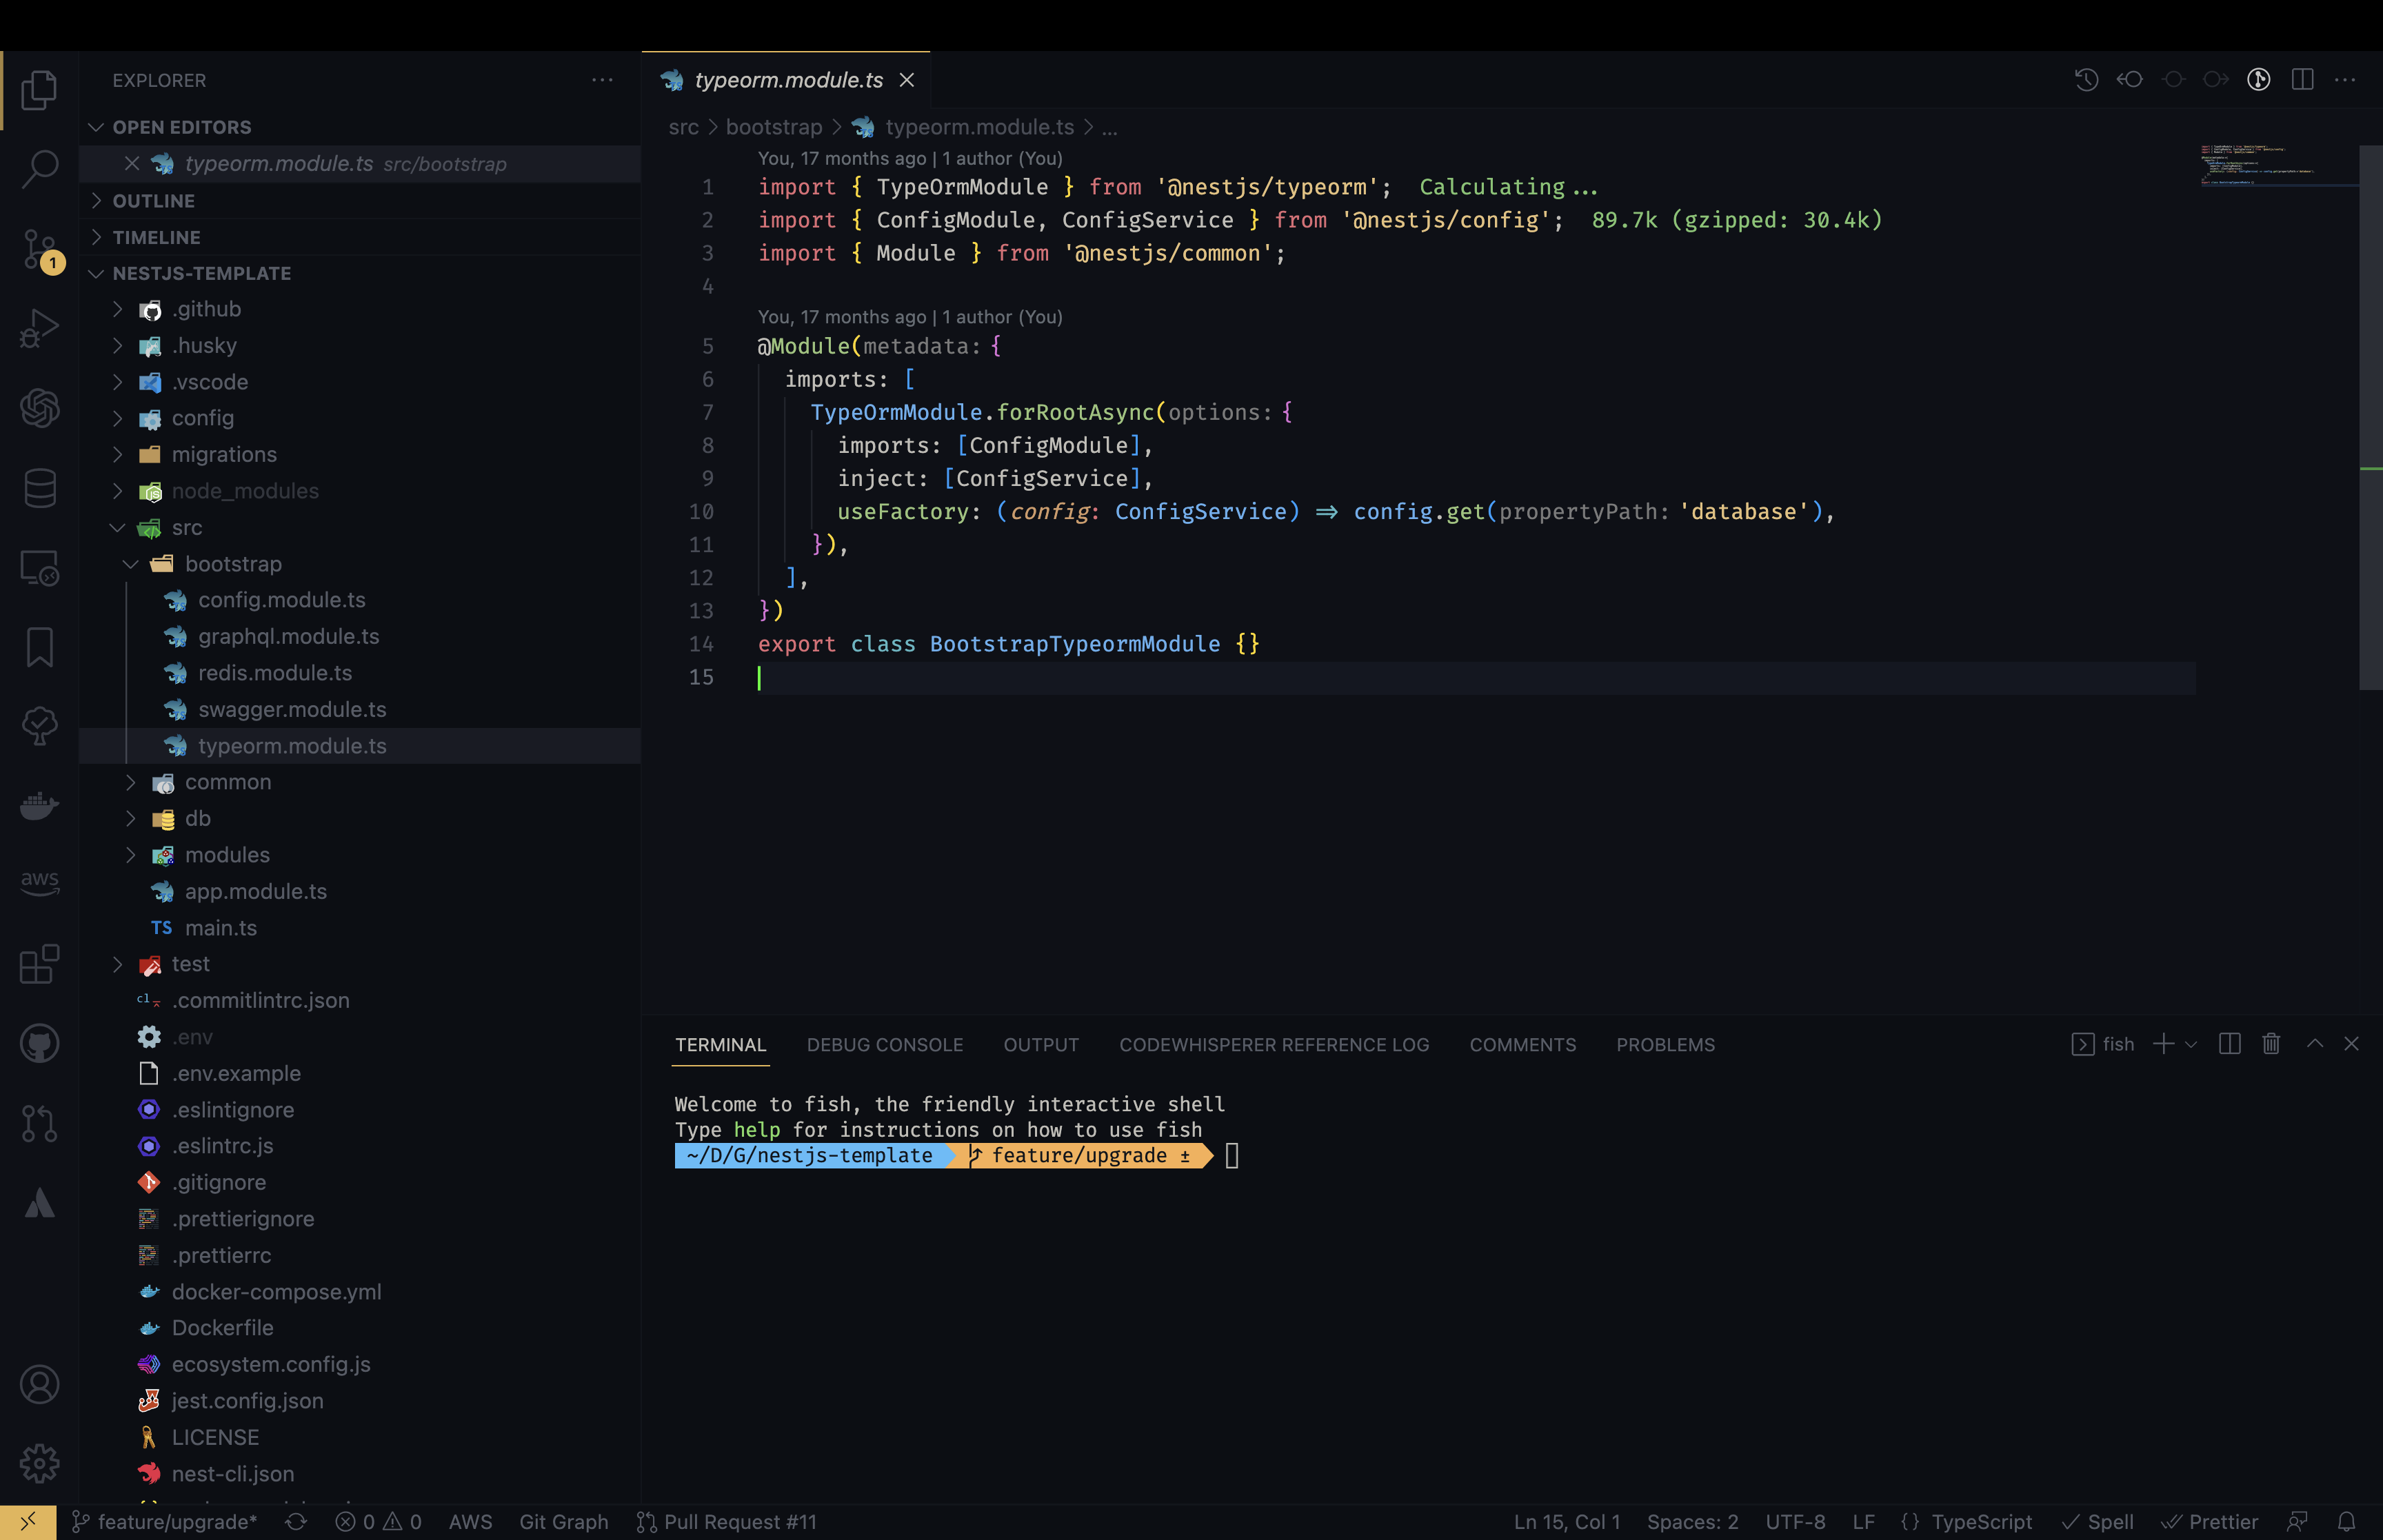Collapse the bootstrap folder
2383x1540 pixels.
pyautogui.click(x=232, y=564)
